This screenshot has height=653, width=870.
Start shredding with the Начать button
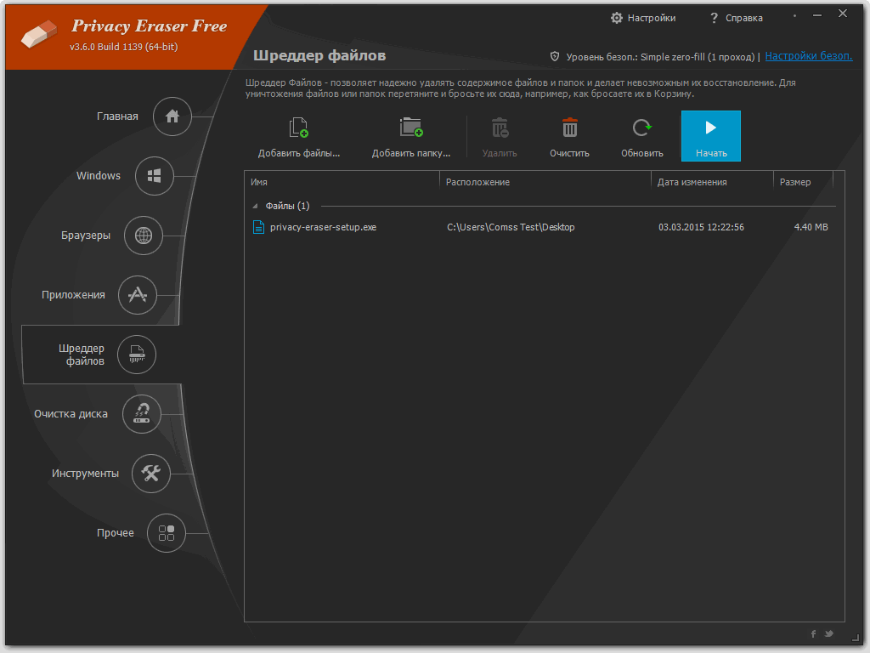[x=711, y=136]
